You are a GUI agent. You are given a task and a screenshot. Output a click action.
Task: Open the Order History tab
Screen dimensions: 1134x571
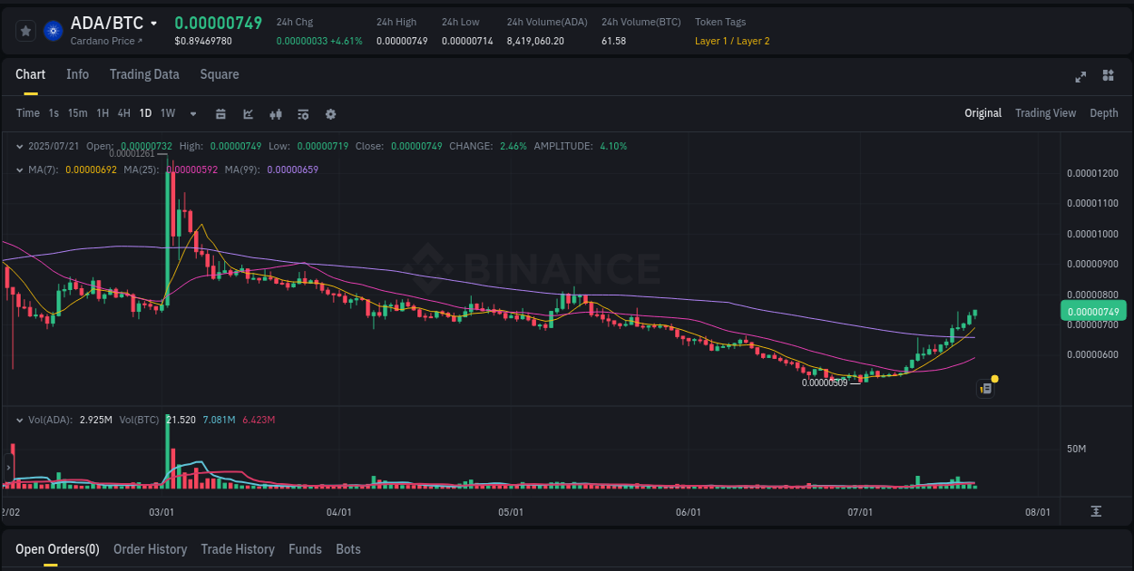[150, 549]
